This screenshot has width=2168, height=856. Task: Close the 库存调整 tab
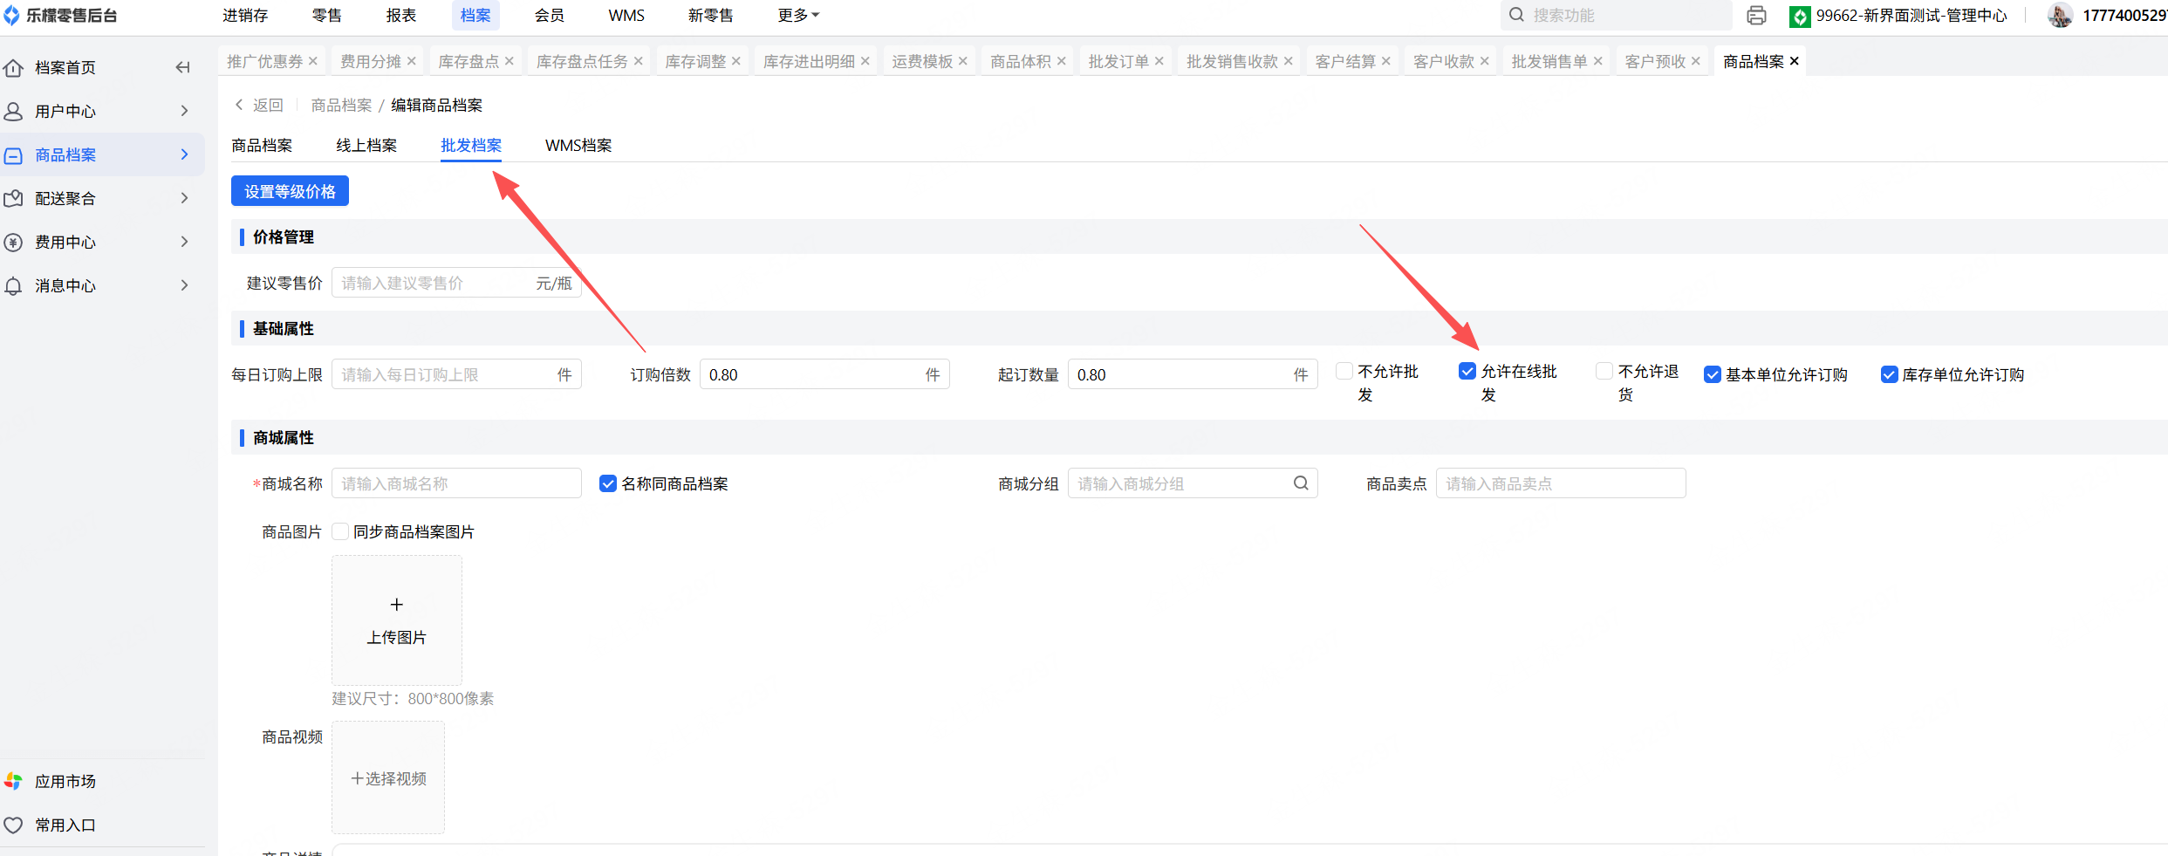click(736, 61)
